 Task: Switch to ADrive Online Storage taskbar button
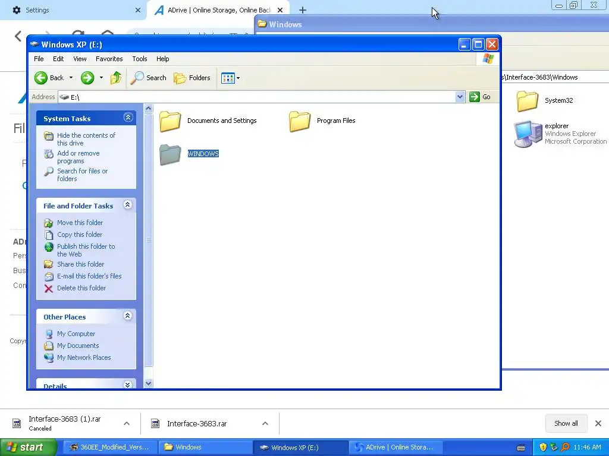(397, 448)
